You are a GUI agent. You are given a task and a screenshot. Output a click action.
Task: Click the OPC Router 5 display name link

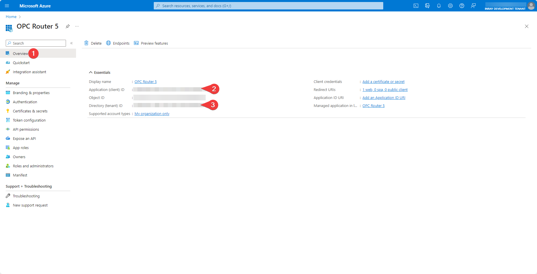(145, 82)
